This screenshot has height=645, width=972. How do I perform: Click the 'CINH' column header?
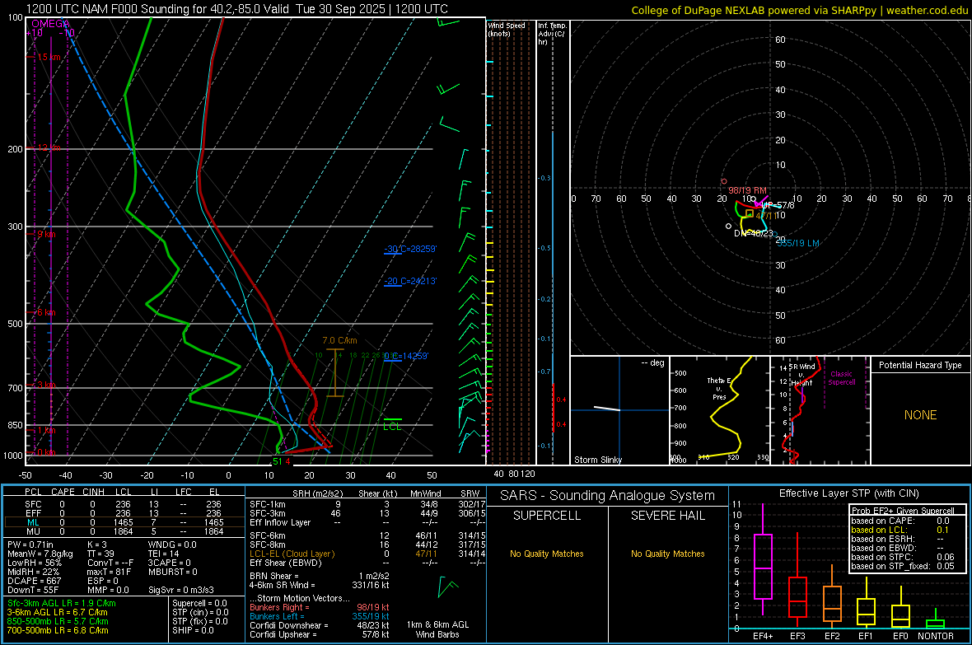[x=93, y=492]
